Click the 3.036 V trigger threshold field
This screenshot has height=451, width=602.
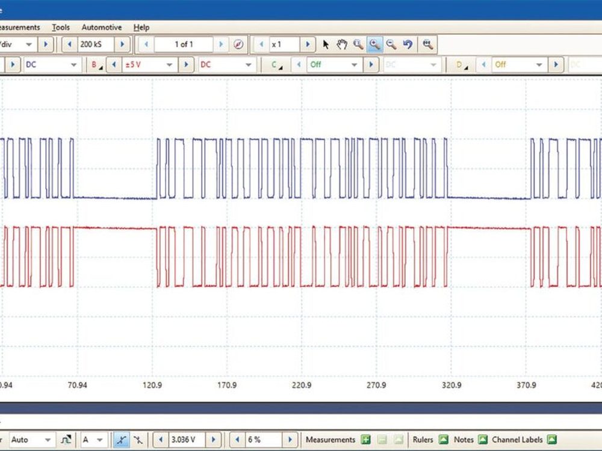[187, 440]
